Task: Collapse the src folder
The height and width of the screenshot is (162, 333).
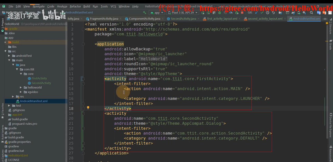Action: click(x=5, y=51)
